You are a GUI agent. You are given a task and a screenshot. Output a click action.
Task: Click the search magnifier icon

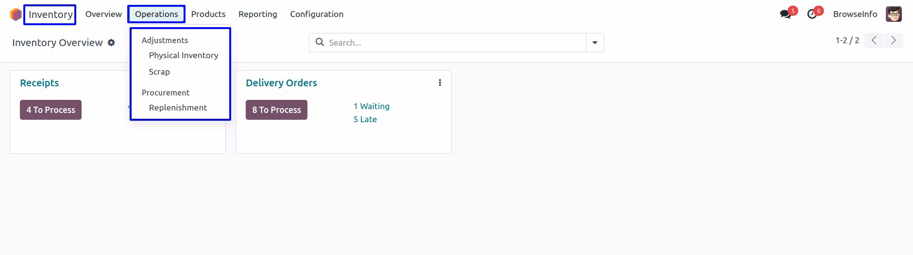[320, 42]
